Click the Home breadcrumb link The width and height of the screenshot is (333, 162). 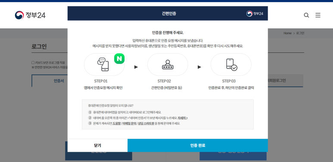coord(288,33)
